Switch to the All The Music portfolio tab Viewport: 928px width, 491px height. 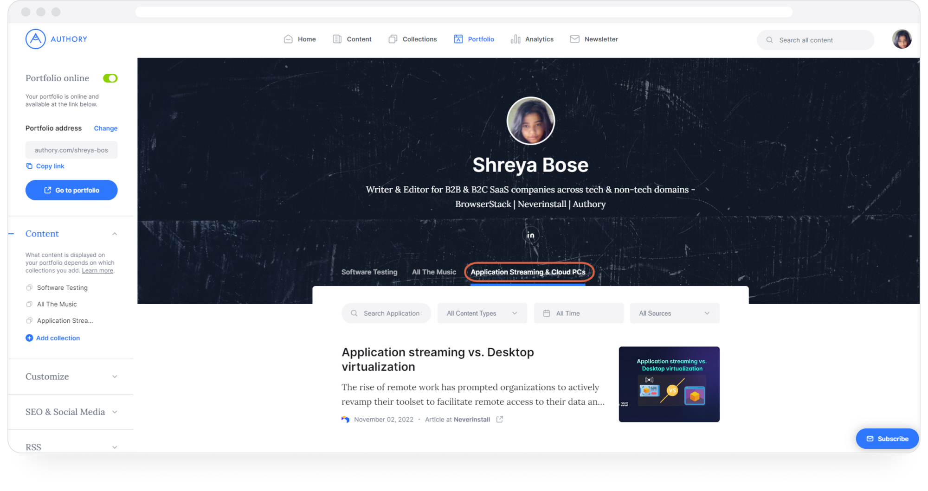[x=434, y=272]
